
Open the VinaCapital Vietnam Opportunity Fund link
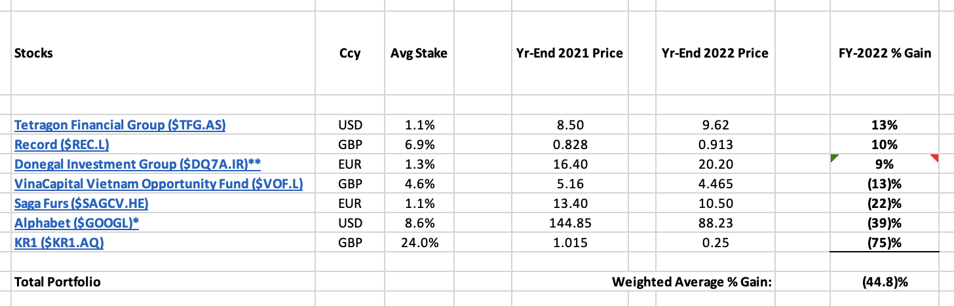(x=158, y=184)
